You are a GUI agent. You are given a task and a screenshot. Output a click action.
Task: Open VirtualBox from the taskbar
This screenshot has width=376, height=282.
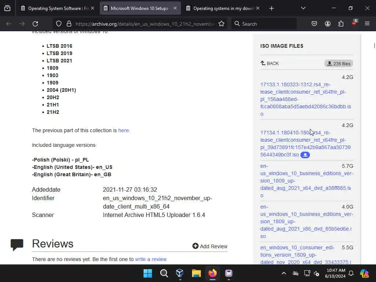pos(180,273)
